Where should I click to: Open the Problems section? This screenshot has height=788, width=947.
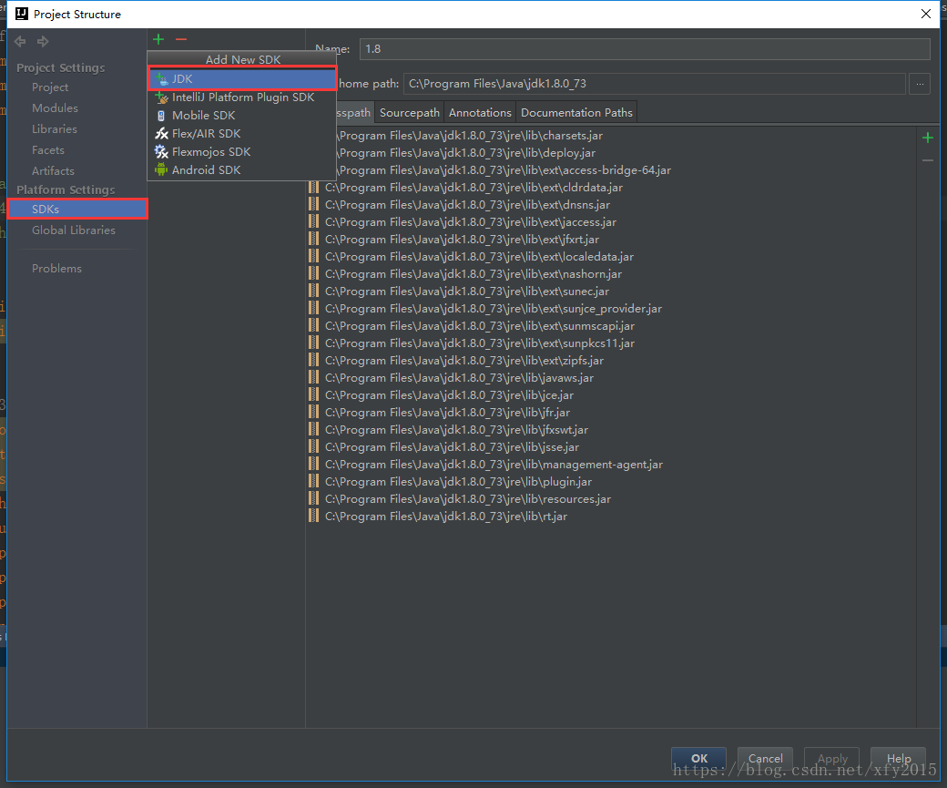tap(56, 269)
